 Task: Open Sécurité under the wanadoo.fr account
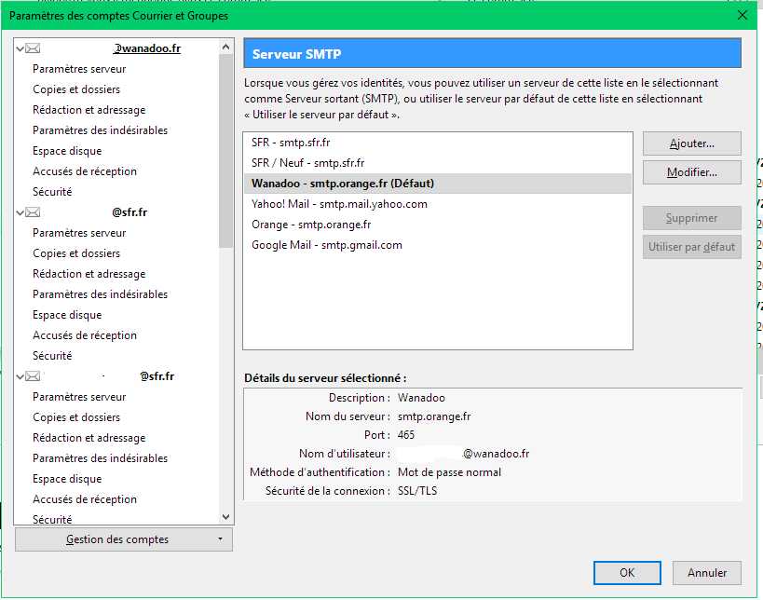52,192
